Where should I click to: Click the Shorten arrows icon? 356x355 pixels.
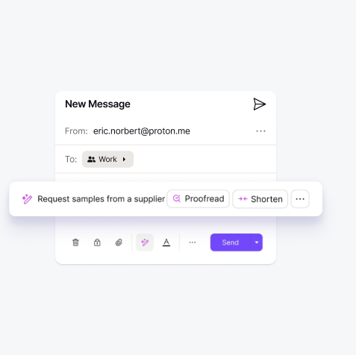click(243, 199)
